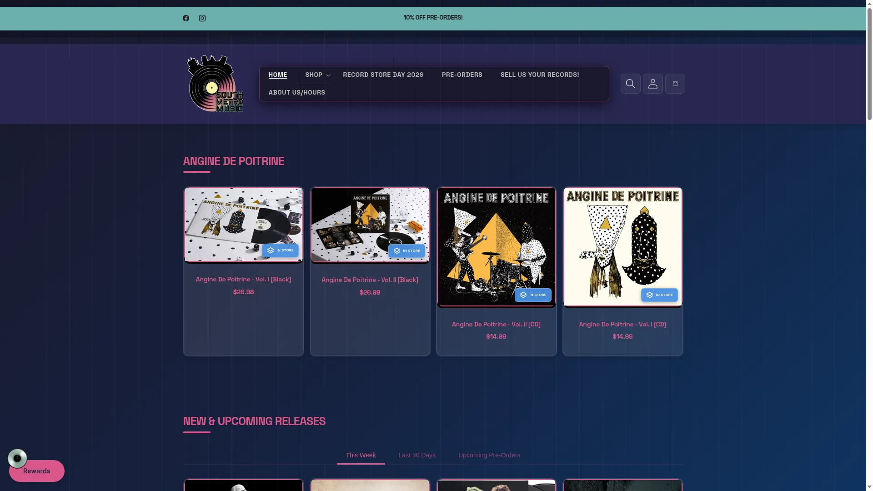Click In Store badge on Vol. I [Black]
The width and height of the screenshot is (873, 491).
(x=280, y=251)
